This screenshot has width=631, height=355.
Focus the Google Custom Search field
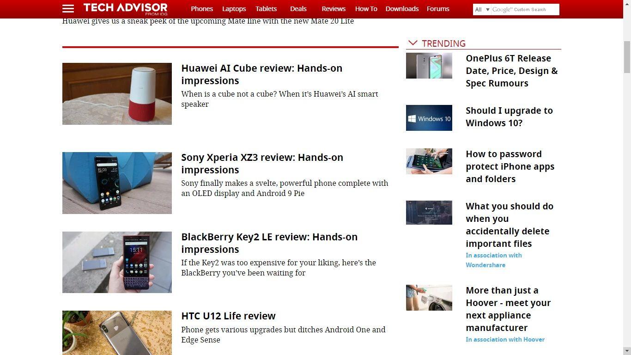(x=524, y=9)
